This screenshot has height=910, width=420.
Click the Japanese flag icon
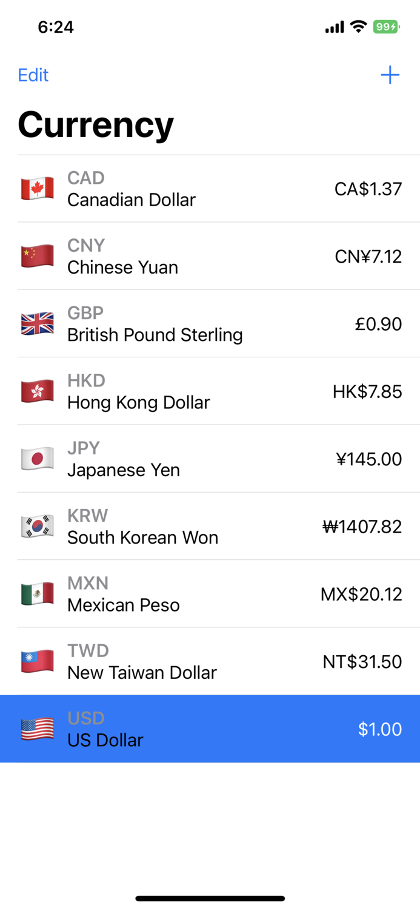point(38,459)
